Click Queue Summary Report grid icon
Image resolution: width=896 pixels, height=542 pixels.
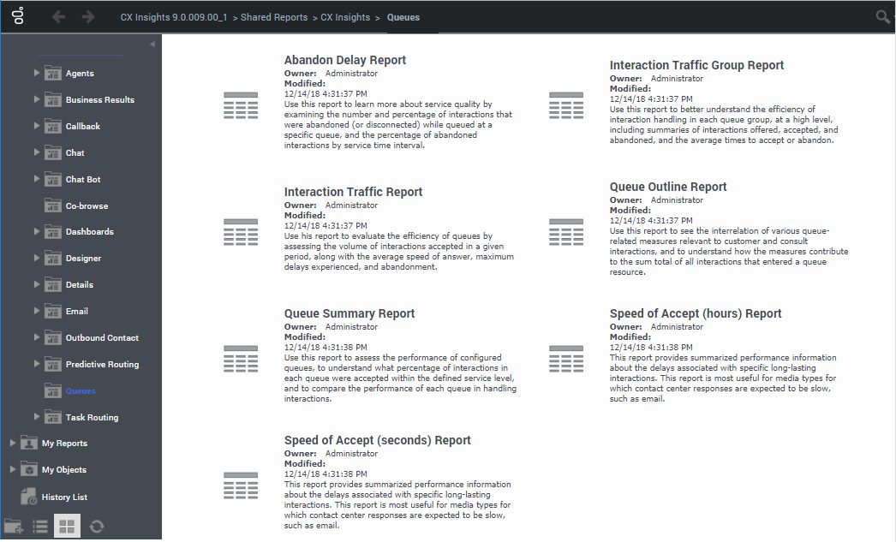coord(241,359)
